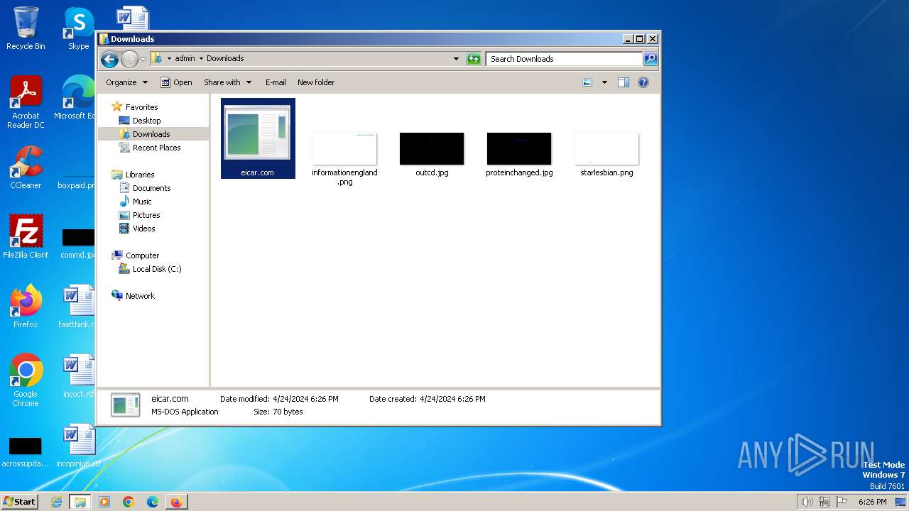
Task: Click the CCleaner desktop icon
Action: pos(26,167)
